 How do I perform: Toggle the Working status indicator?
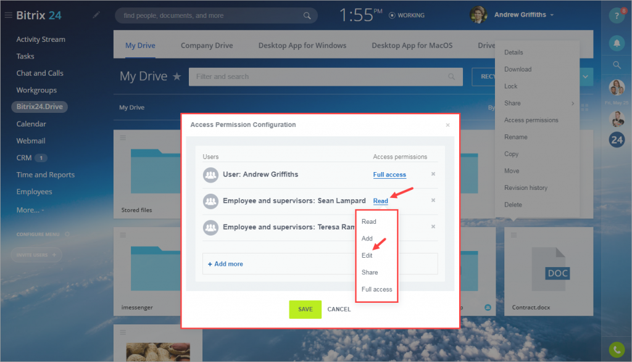point(407,15)
